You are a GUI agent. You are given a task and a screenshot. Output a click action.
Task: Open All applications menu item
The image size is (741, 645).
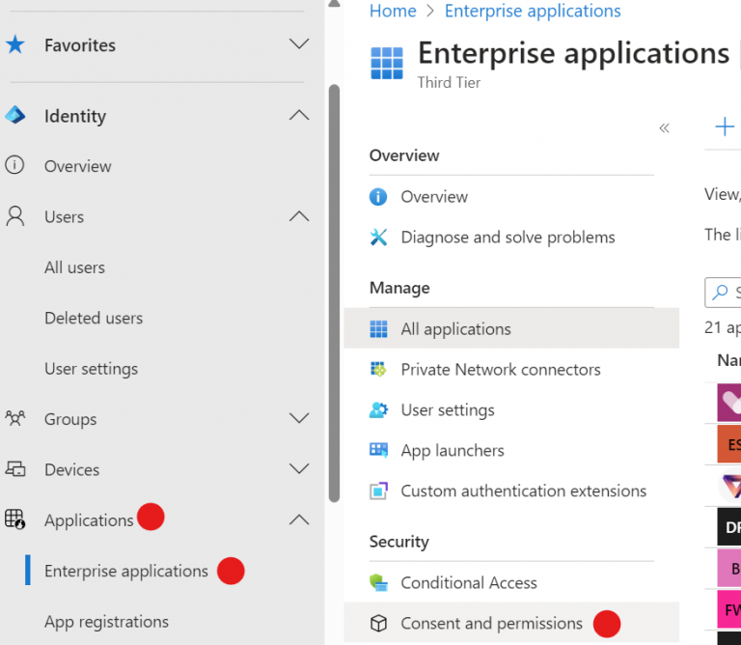click(x=455, y=329)
